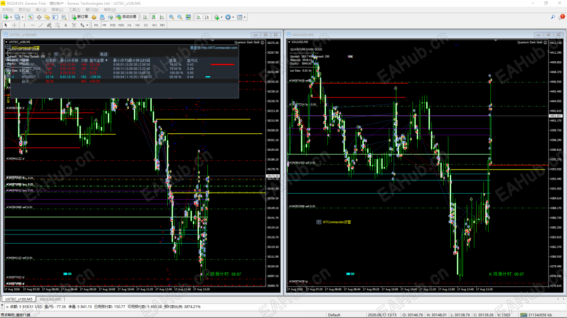
Task: Open the 文件(F) menu
Action: point(8,9)
